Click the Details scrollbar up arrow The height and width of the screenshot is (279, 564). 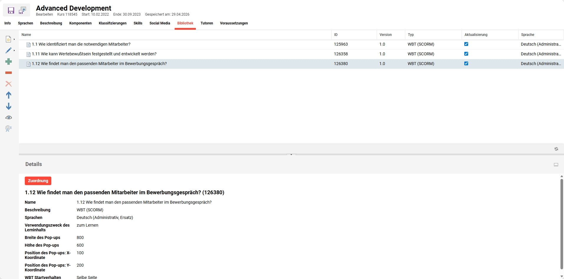tap(562, 176)
